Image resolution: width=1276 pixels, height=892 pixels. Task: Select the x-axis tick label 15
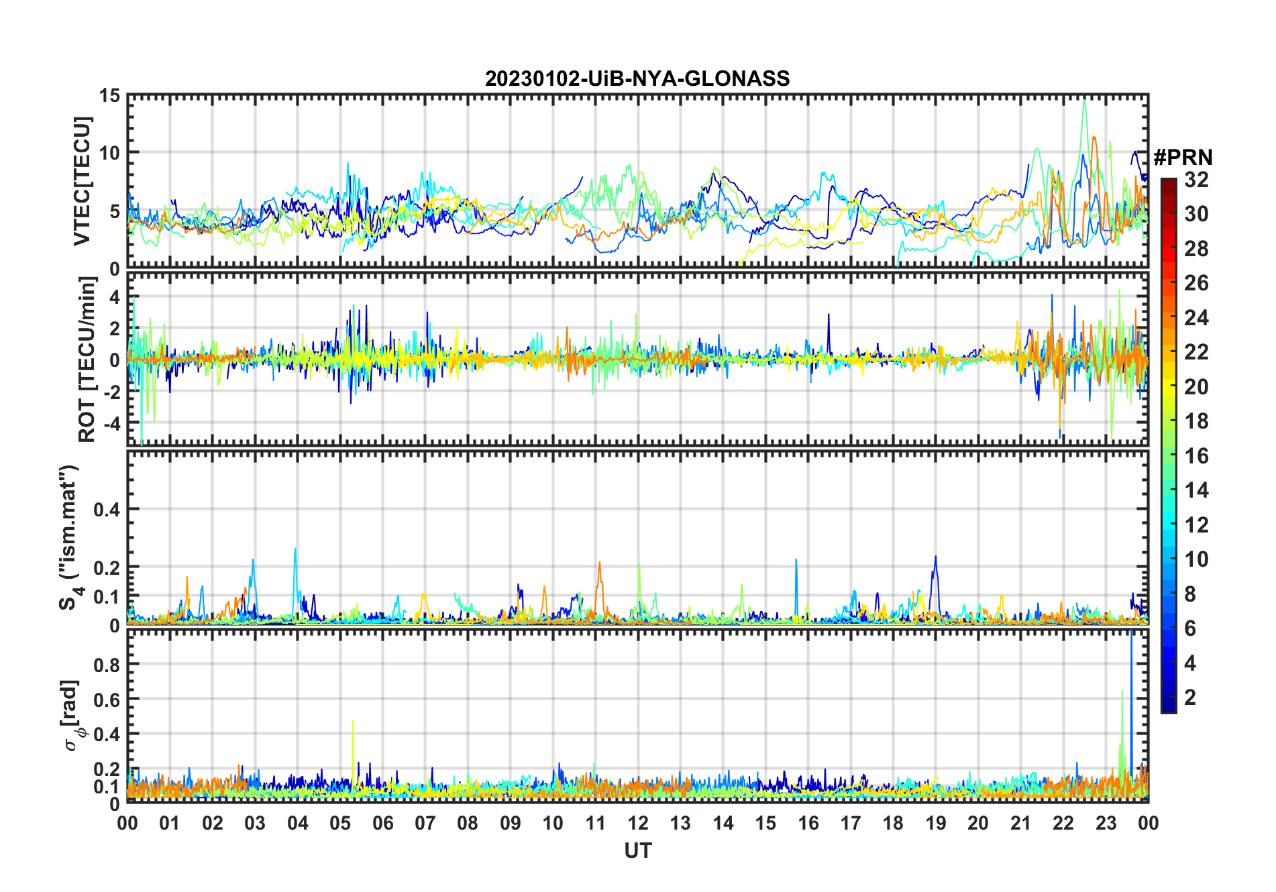[765, 823]
